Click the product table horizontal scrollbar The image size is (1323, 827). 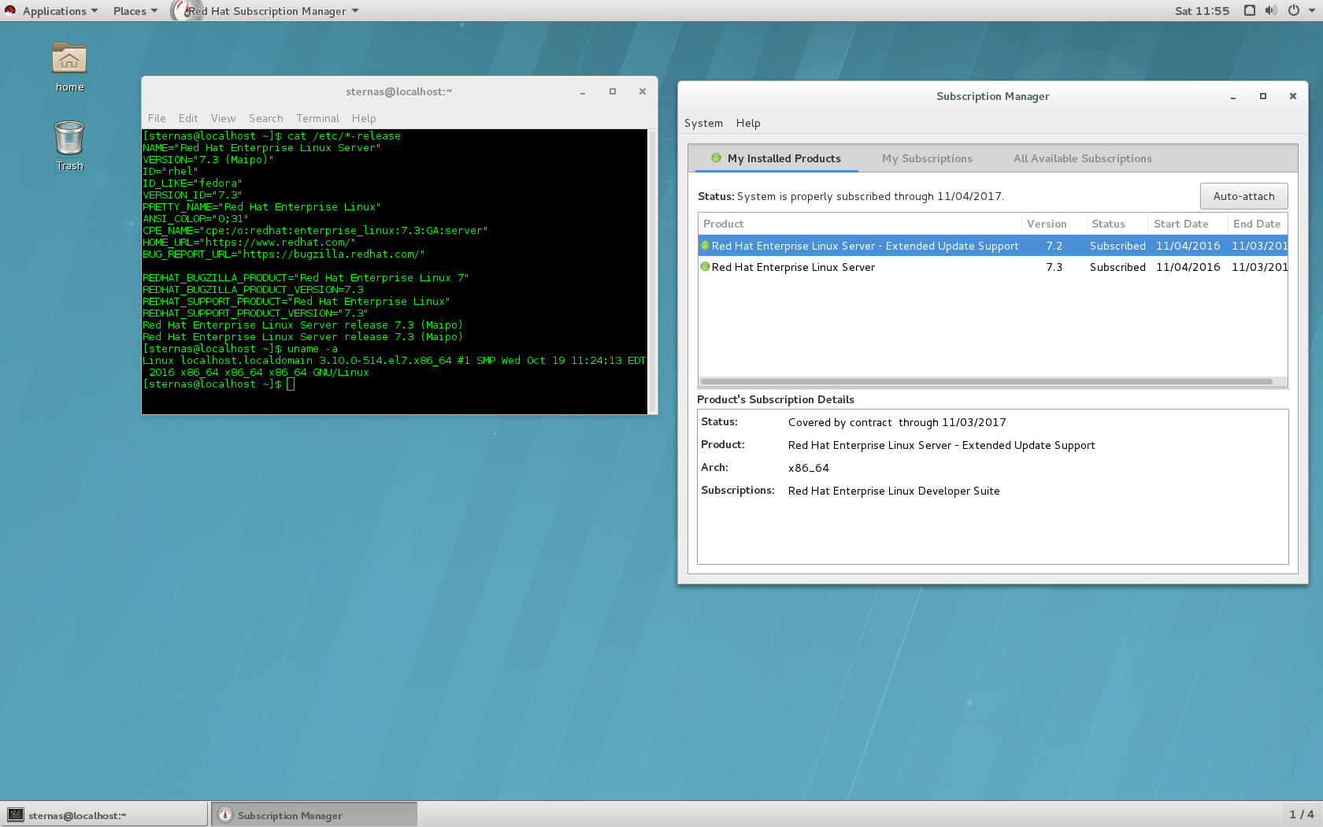pyautogui.click(x=987, y=382)
